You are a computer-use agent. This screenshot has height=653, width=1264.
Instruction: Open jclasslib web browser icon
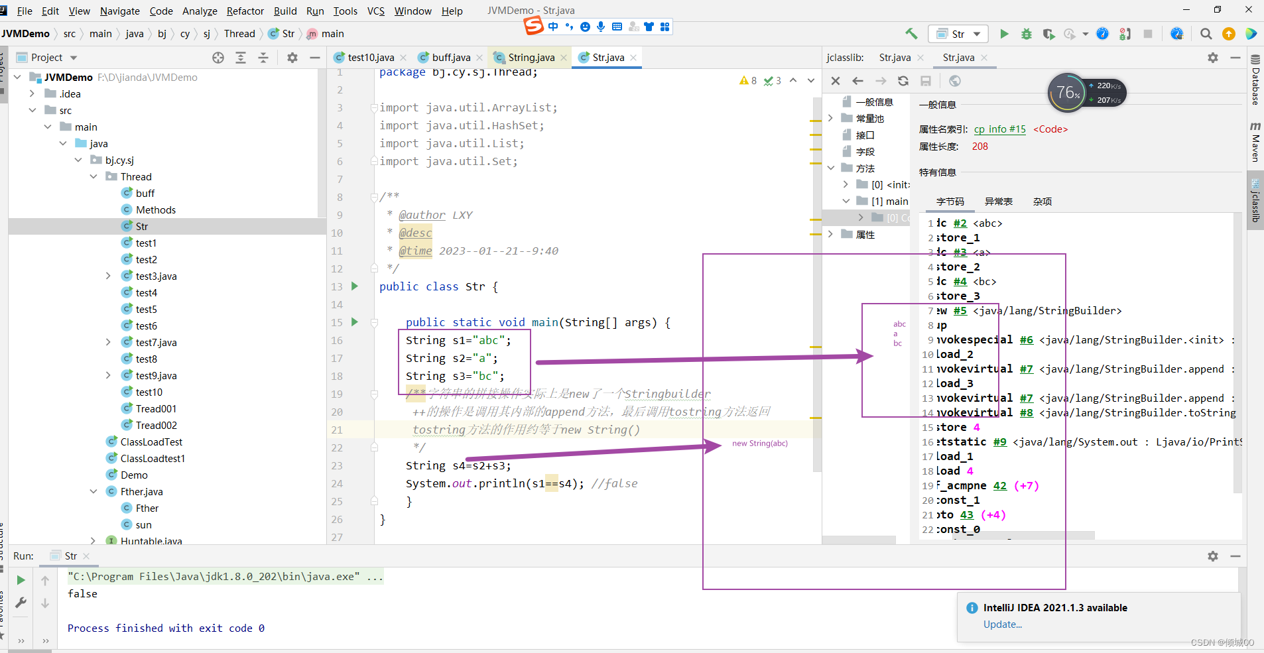(x=955, y=81)
